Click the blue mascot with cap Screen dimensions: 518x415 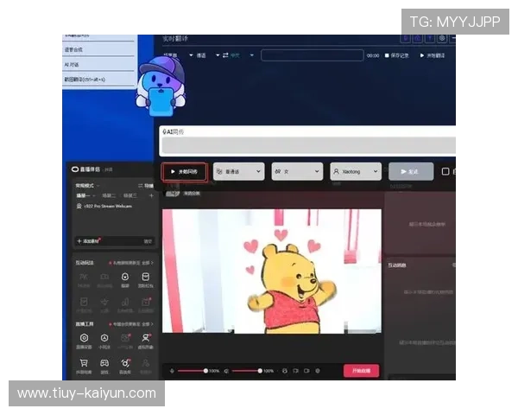pyautogui.click(x=161, y=86)
